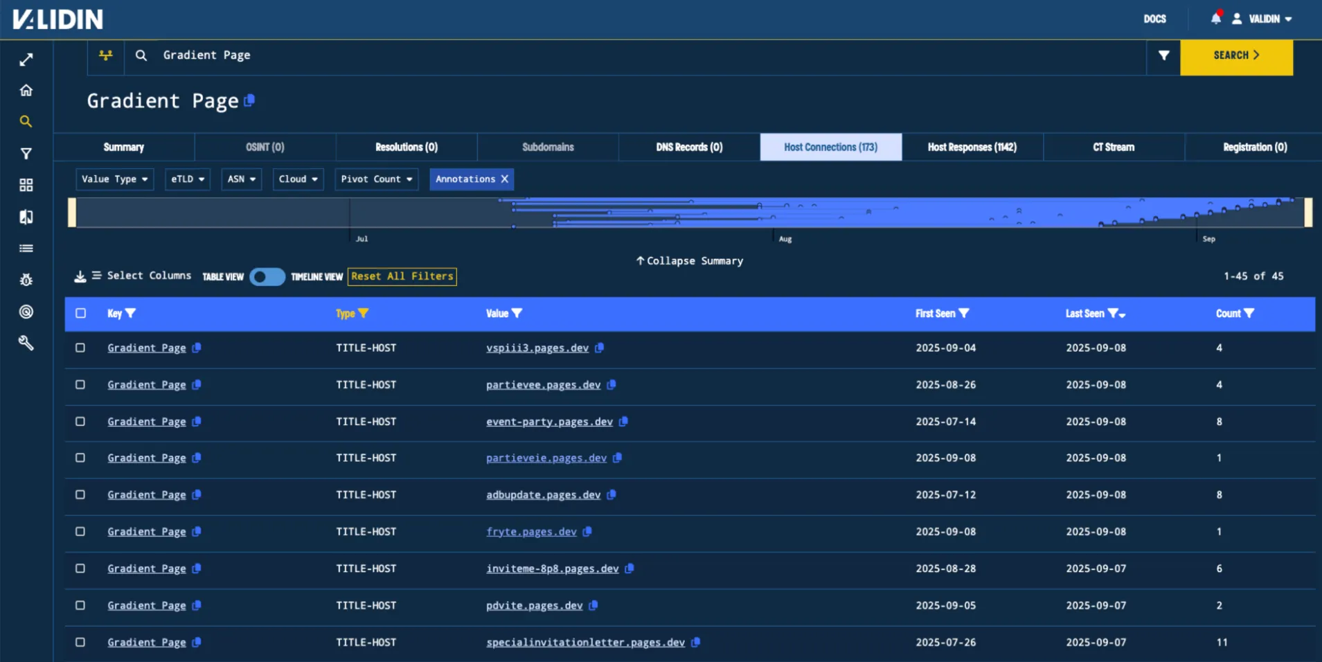Click the wrench tools icon in sidebar
The height and width of the screenshot is (662, 1322).
point(26,343)
